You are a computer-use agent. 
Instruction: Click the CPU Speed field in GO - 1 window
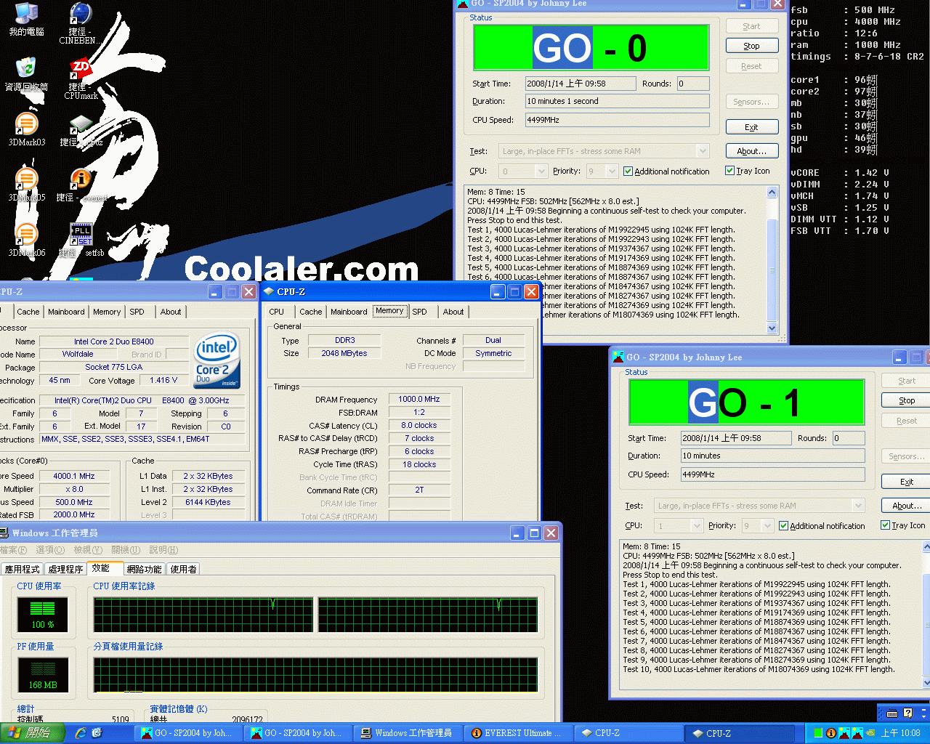click(x=773, y=474)
